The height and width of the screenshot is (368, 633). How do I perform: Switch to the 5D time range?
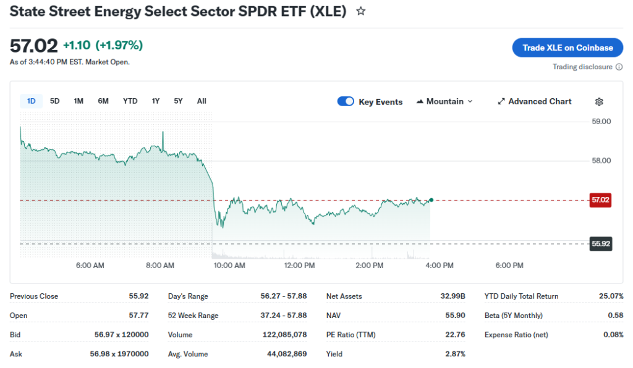tap(54, 101)
